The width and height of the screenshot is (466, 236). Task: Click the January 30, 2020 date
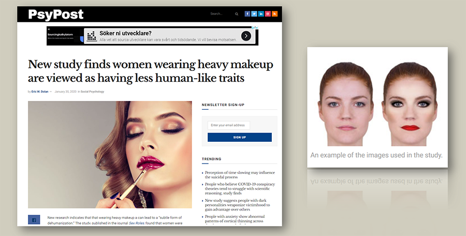pyautogui.click(x=65, y=92)
